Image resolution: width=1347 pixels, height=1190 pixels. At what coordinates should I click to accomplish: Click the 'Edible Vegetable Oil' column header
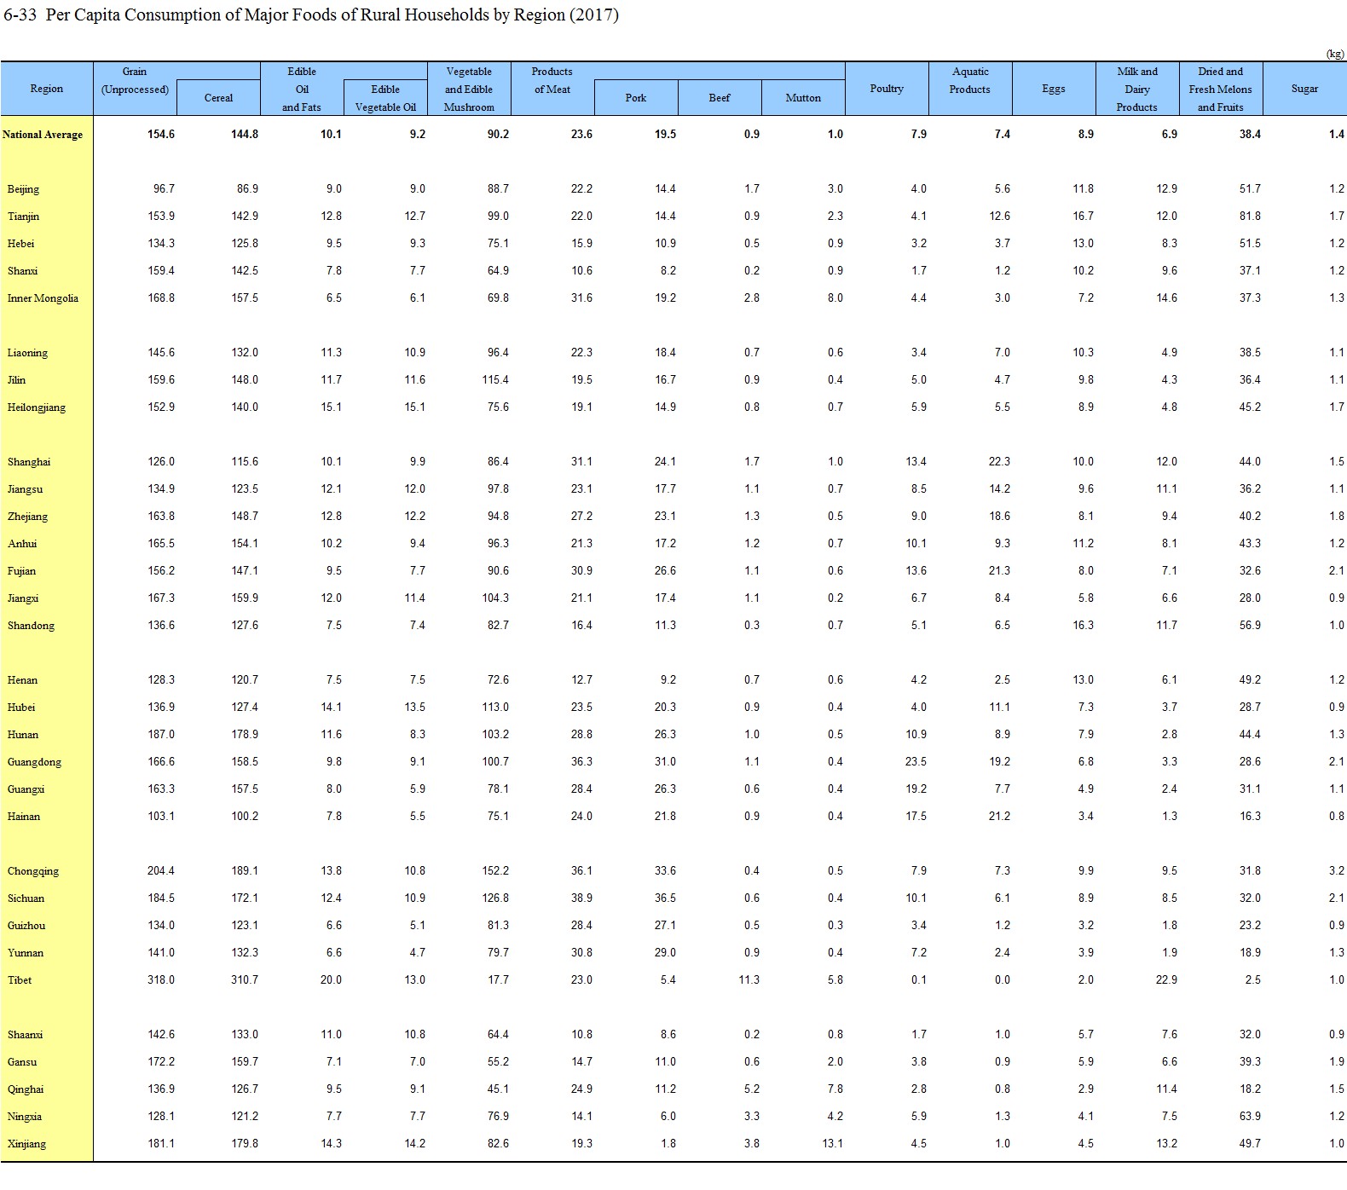tap(385, 98)
